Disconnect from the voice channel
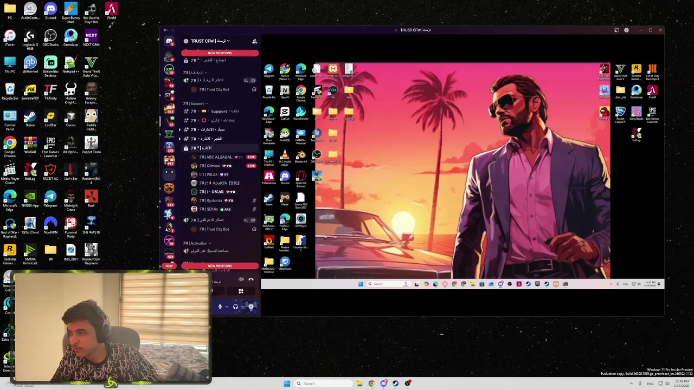Screen dimensions: 694x390 (x=251, y=279)
